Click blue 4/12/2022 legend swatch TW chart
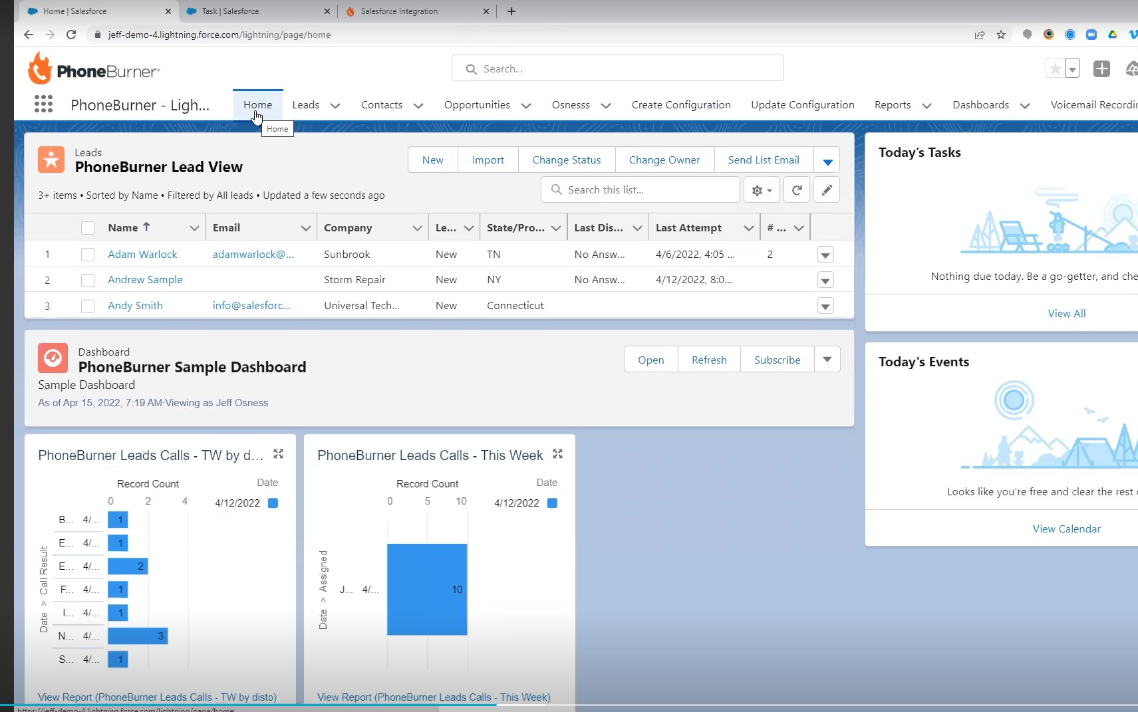The width and height of the screenshot is (1138, 712). (x=273, y=503)
